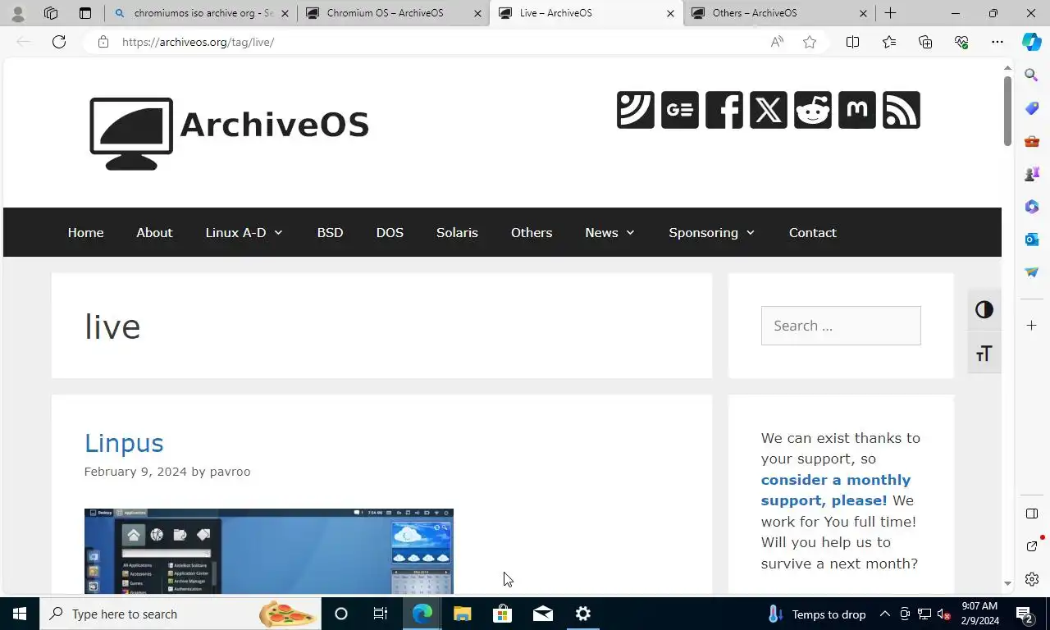The image size is (1050, 630).
Task: Open sidebar Shopping tag icon
Action: coord(1032,108)
